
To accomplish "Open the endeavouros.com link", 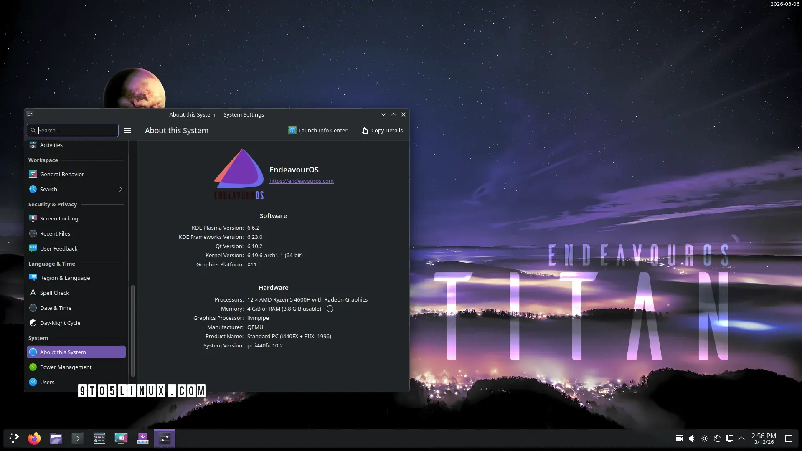I will click(x=301, y=181).
